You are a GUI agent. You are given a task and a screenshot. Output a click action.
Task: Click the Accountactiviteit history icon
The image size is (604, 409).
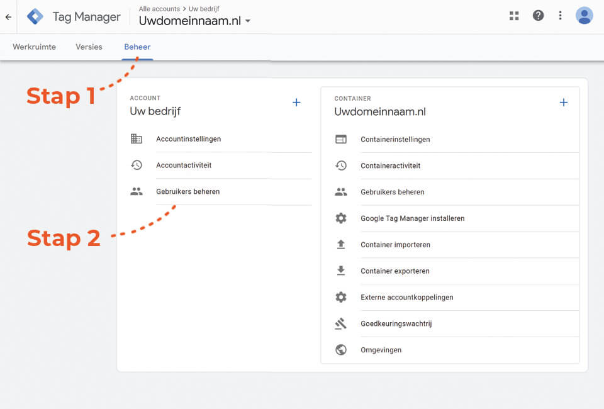click(137, 165)
